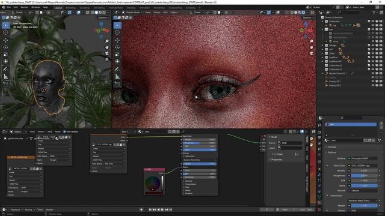The width and height of the screenshot is (385, 216).
Task: Open the File menu
Action: point(8,7)
